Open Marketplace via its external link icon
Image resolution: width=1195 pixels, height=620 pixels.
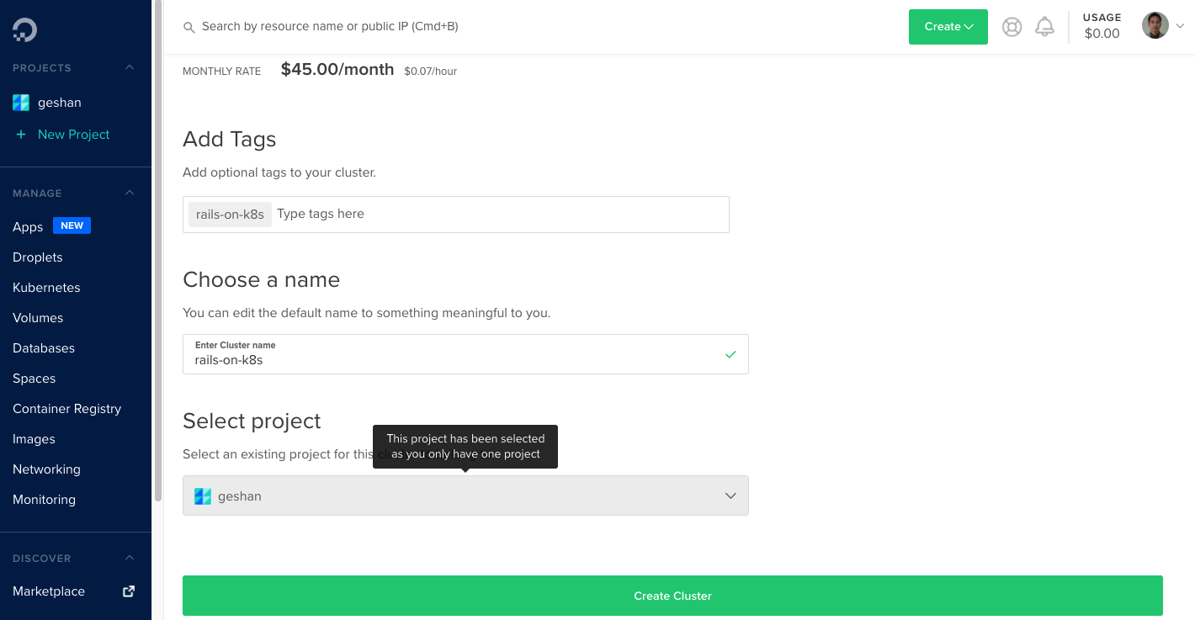tap(128, 591)
